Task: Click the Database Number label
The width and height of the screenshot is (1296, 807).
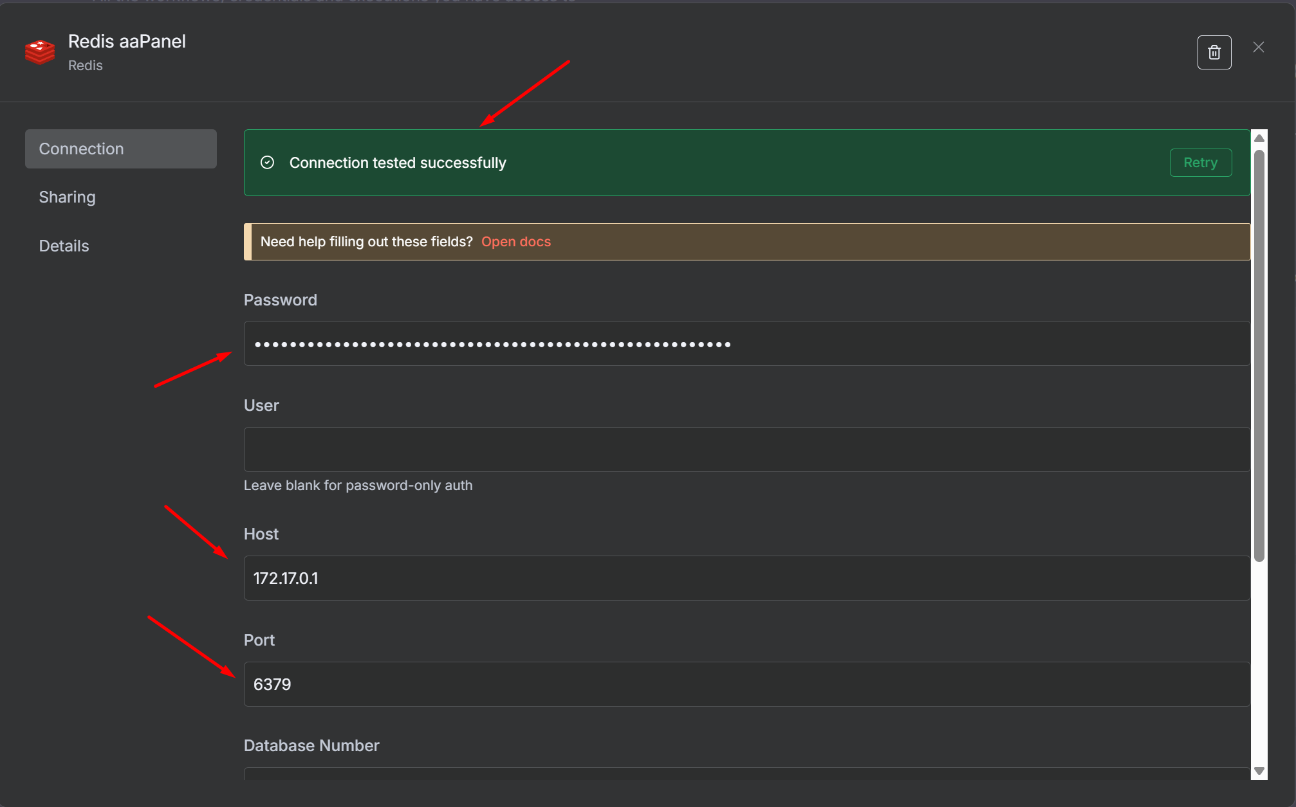Action: [x=311, y=745]
